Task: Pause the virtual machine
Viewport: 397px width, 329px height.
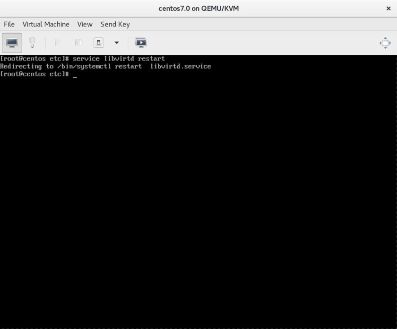Action: click(78, 43)
